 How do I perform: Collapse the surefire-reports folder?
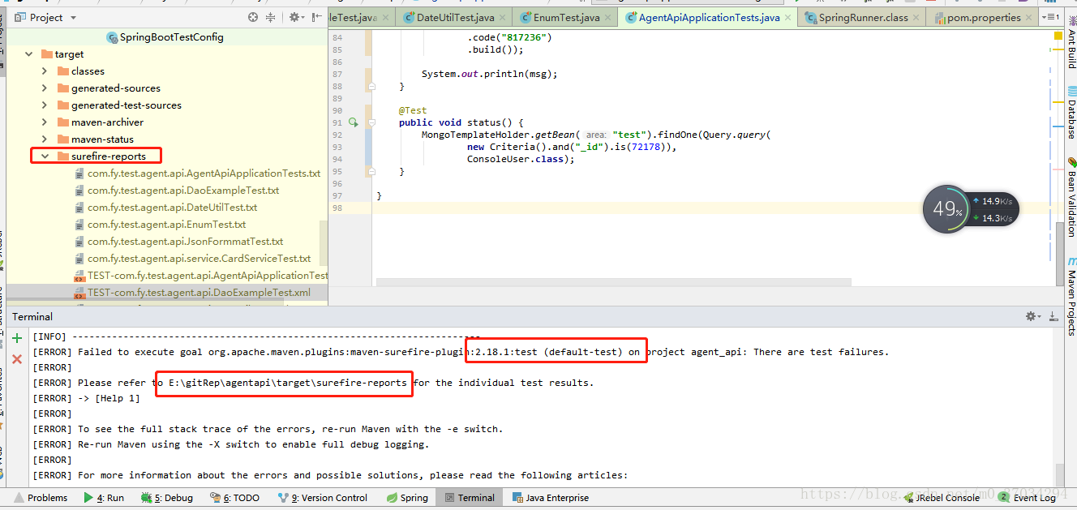click(x=45, y=156)
